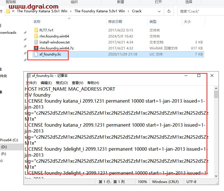Screen dimensions: 224x191
Task: Click the 2024/5/9 16:42 date cell
Action: click(x=121, y=36)
